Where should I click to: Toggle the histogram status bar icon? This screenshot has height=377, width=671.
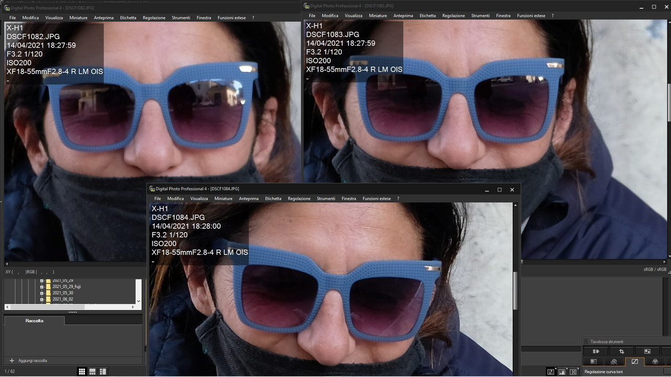pyautogui.click(x=562, y=372)
